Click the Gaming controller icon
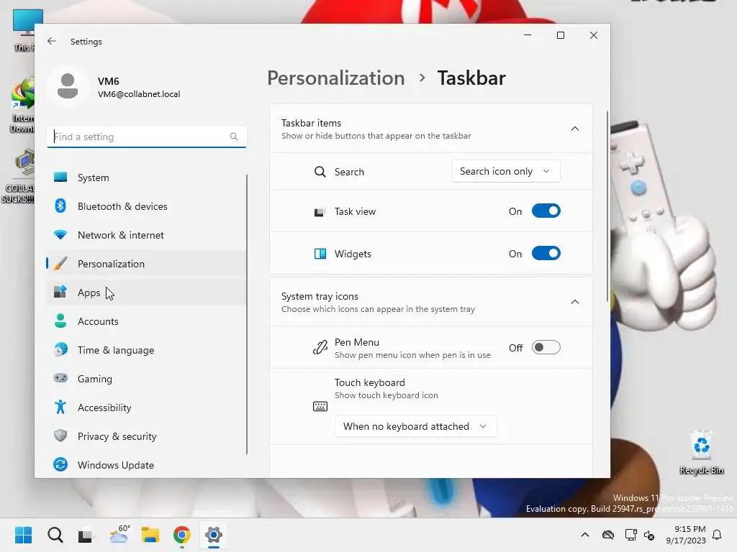The width and height of the screenshot is (737, 552). pos(60,378)
